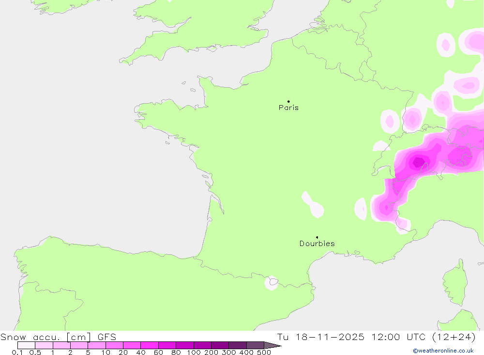The image size is (484, 355).
Task: Click the legend value label 500
Action: click(x=264, y=353)
